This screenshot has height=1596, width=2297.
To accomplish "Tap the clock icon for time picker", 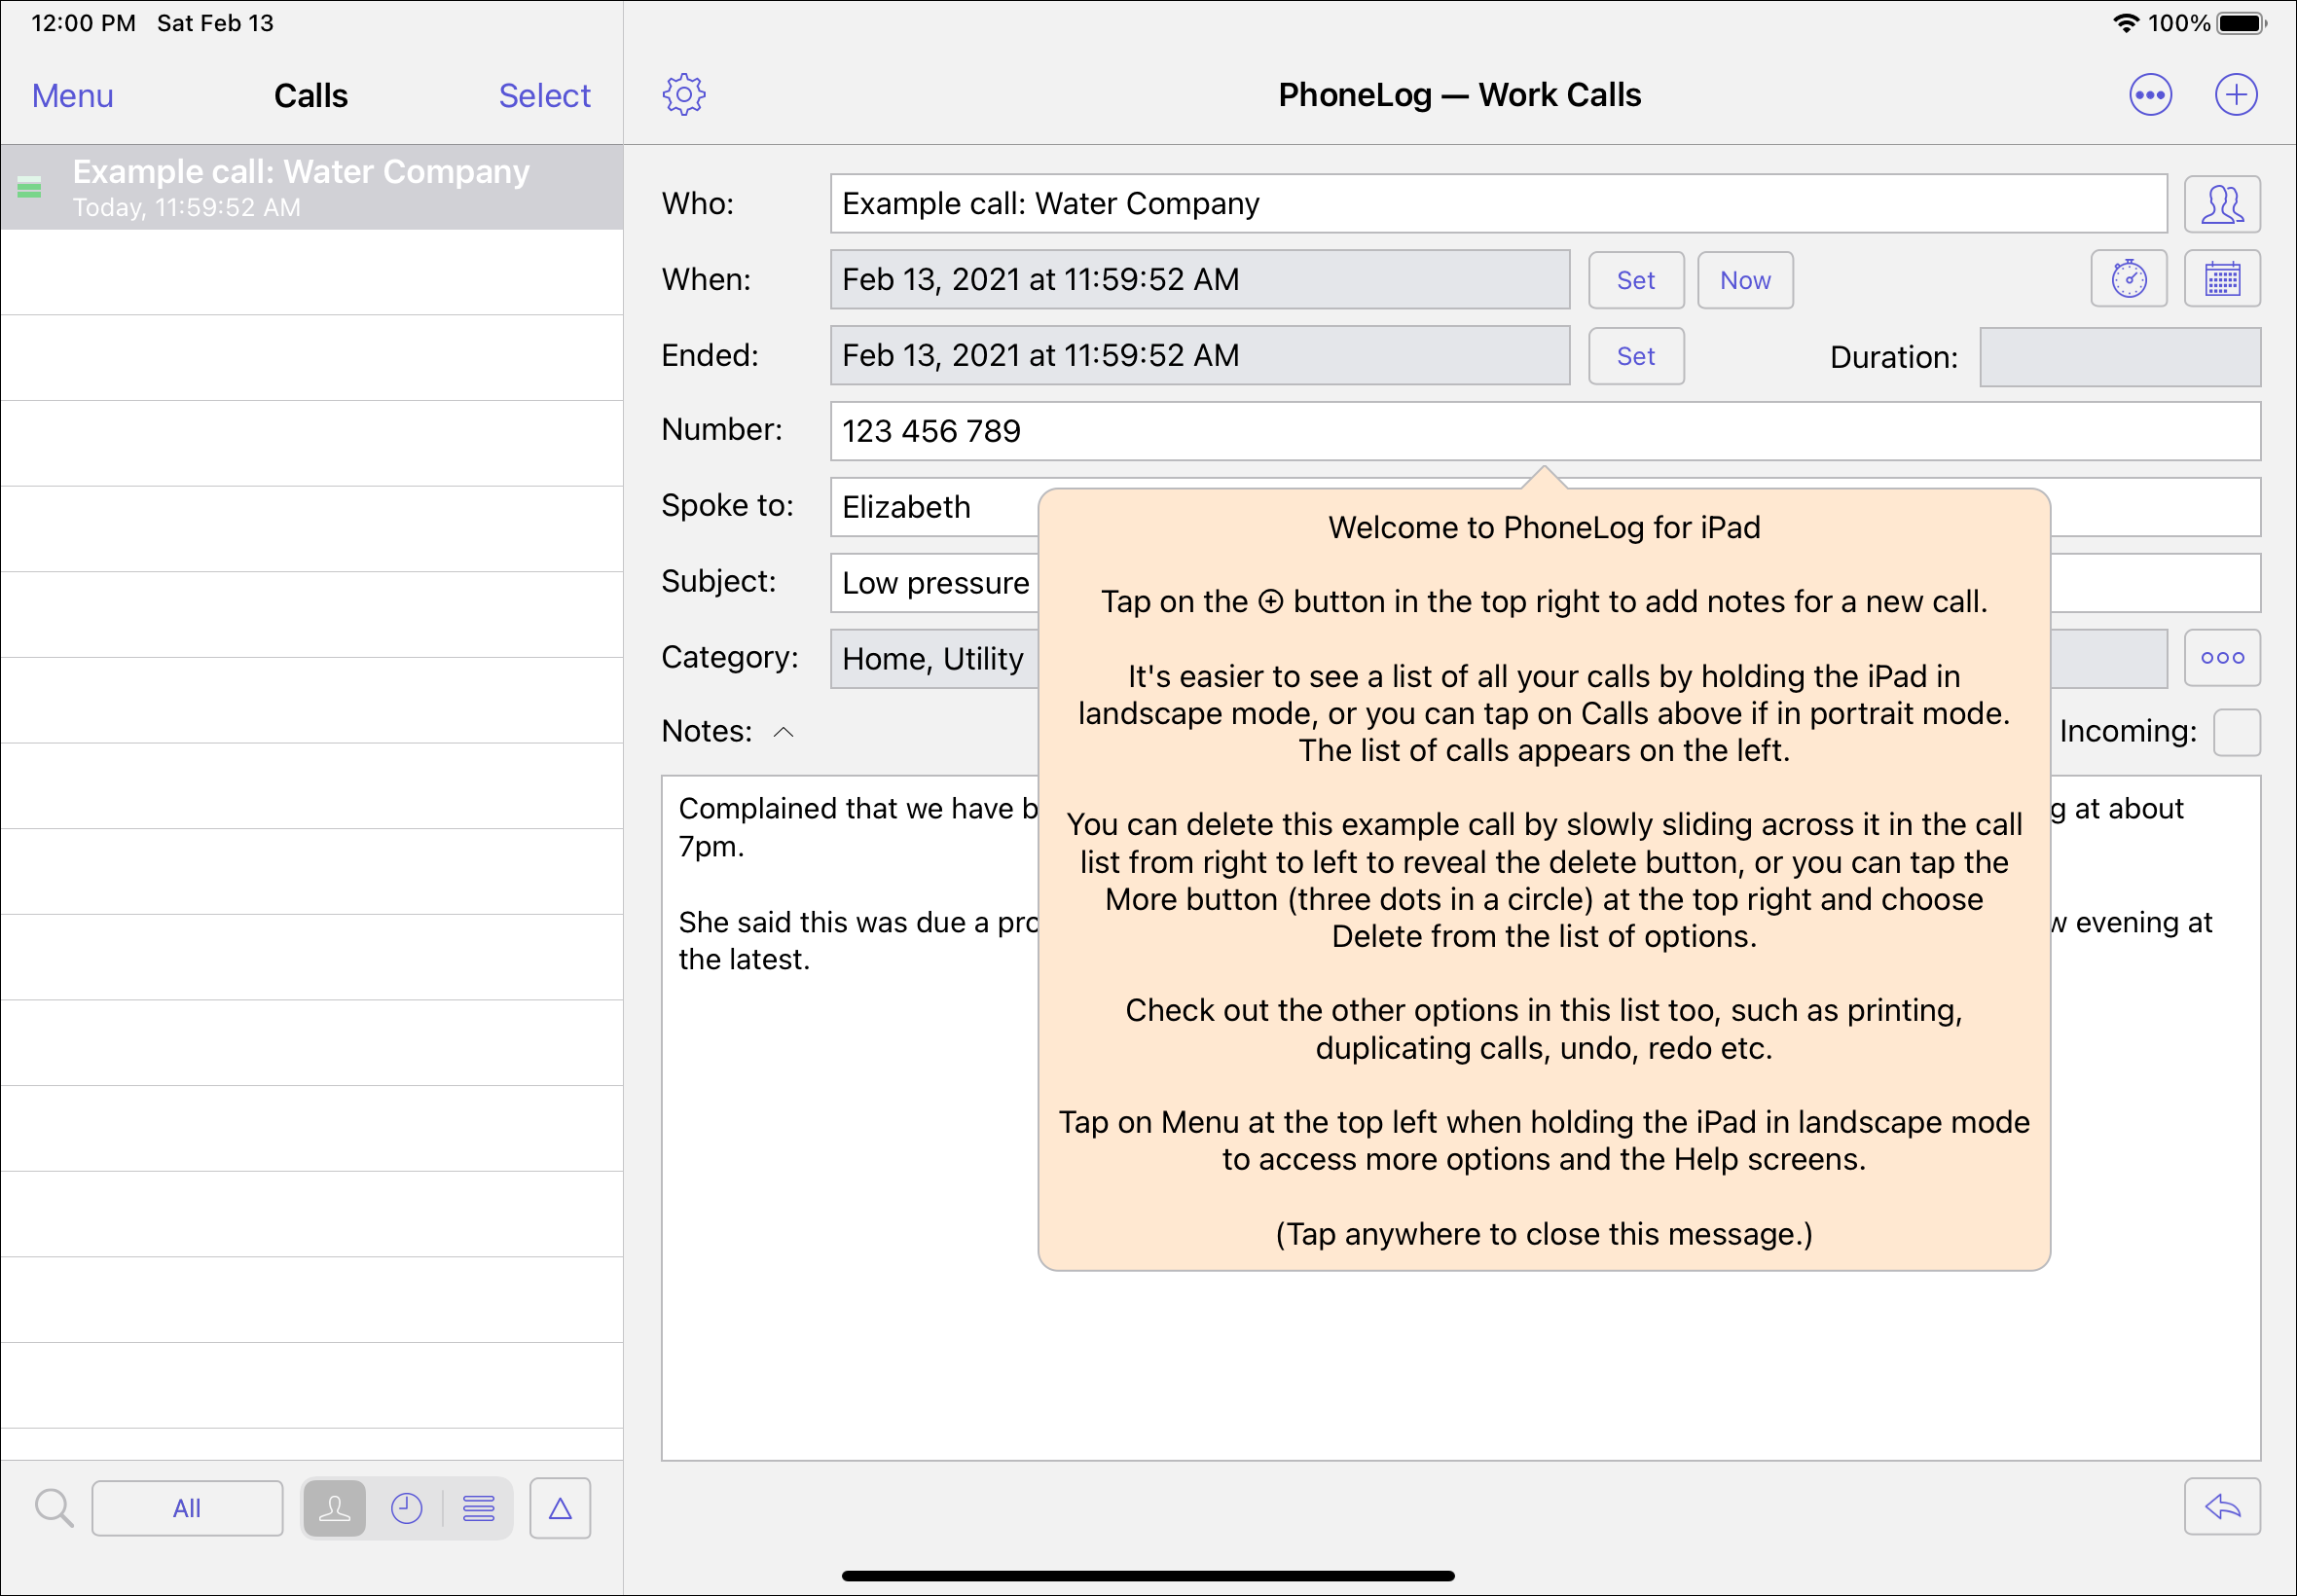I will (x=2133, y=281).
